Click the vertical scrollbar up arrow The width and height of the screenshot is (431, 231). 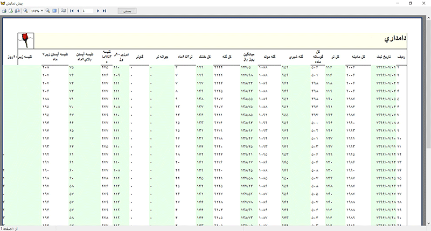coord(428,18)
